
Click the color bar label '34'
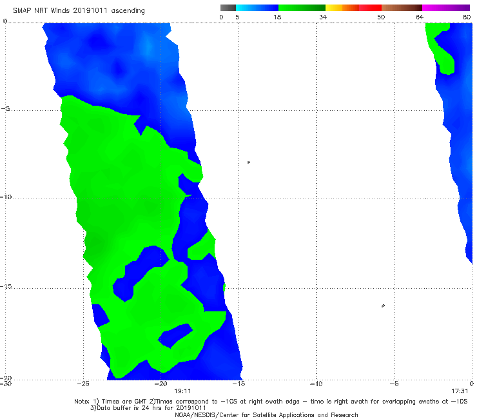tap(323, 17)
